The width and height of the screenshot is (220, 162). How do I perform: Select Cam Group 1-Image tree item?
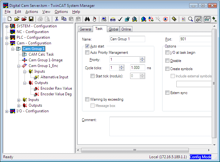click(x=46, y=60)
